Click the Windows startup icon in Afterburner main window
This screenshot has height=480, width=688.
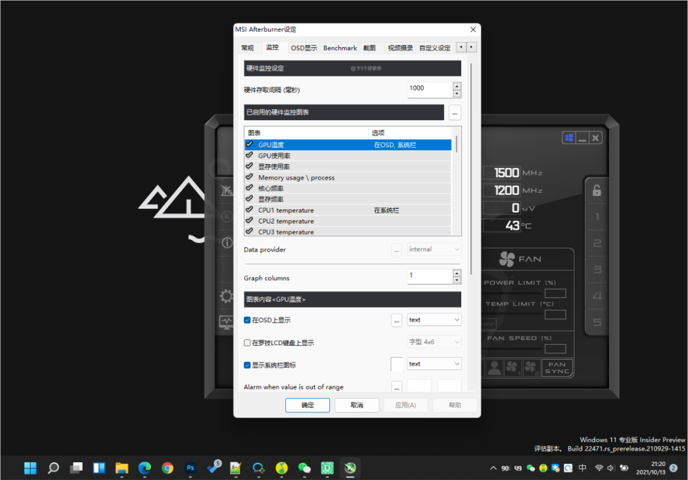569,138
